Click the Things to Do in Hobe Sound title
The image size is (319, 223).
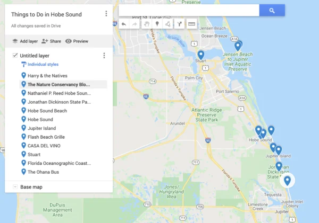[46, 14]
